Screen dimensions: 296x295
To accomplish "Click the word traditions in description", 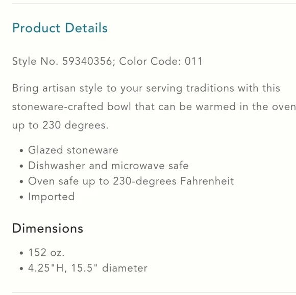I will [210, 88].
